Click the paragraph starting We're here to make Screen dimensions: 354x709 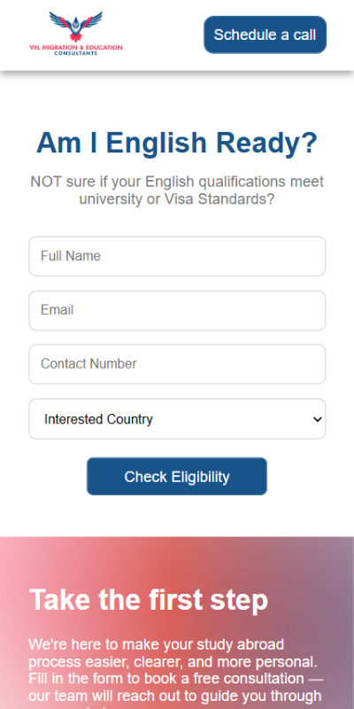(x=175, y=674)
